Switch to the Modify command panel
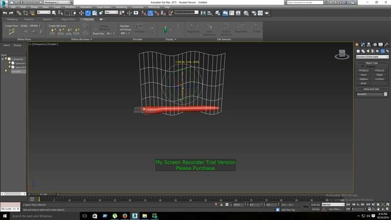 (x=363, y=45)
